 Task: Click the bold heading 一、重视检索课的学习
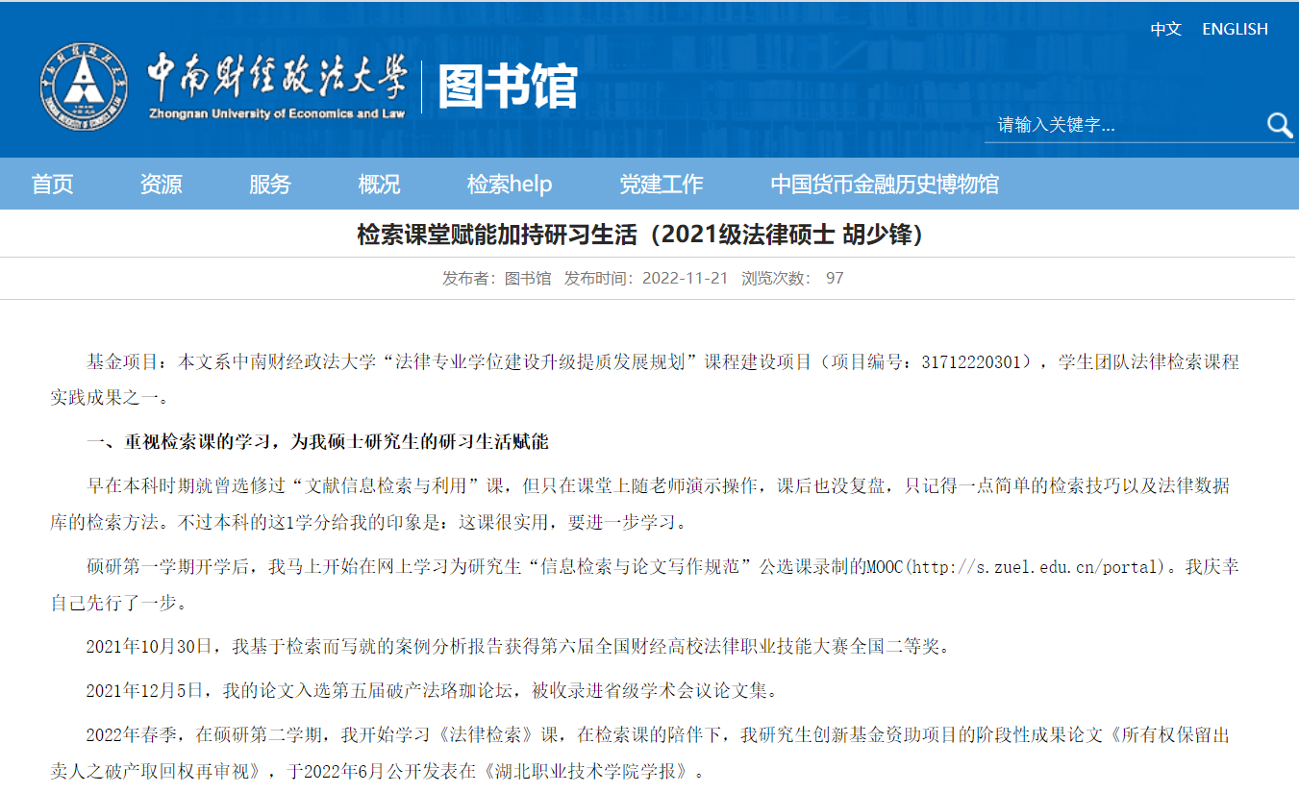click(x=317, y=442)
